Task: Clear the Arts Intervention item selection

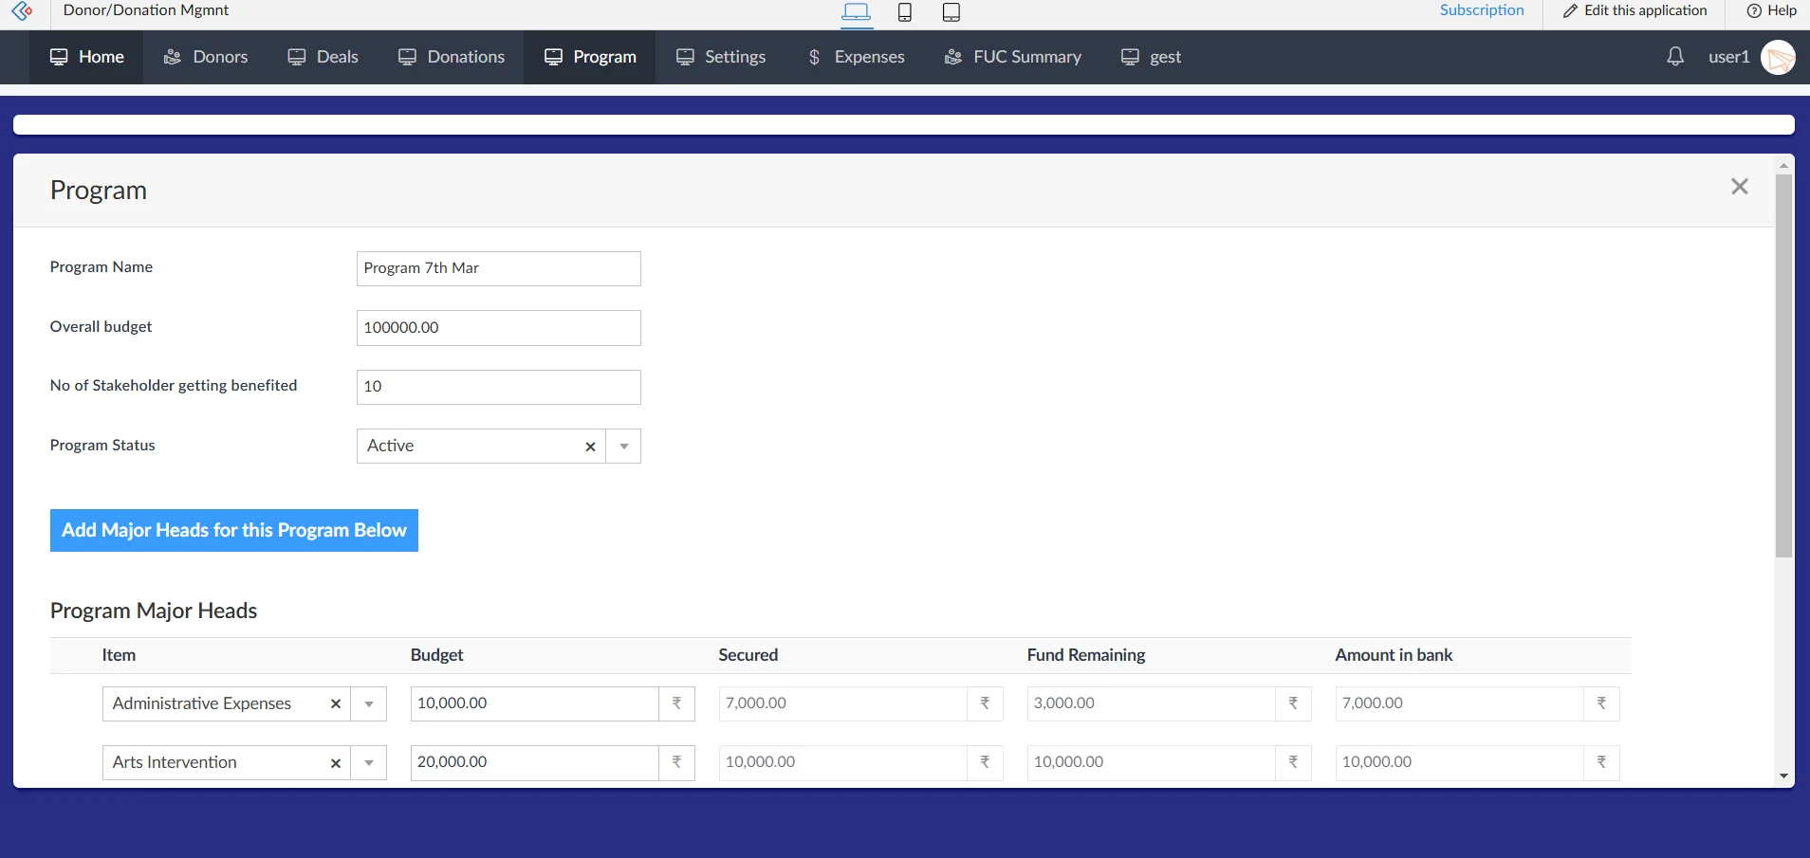Action: coord(336,763)
